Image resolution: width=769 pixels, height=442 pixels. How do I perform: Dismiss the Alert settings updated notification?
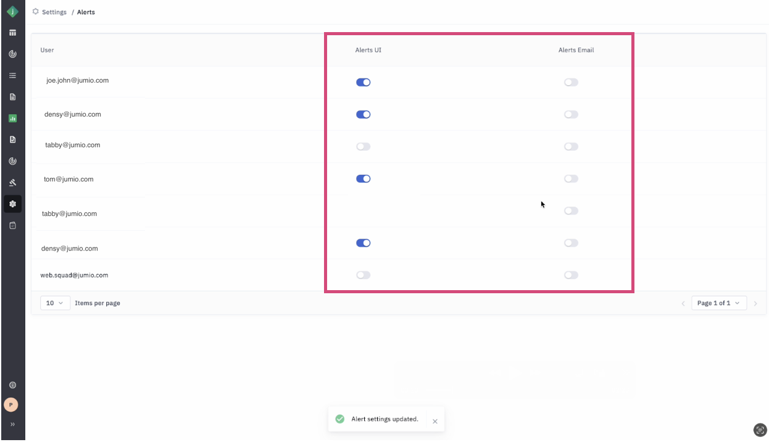435,421
